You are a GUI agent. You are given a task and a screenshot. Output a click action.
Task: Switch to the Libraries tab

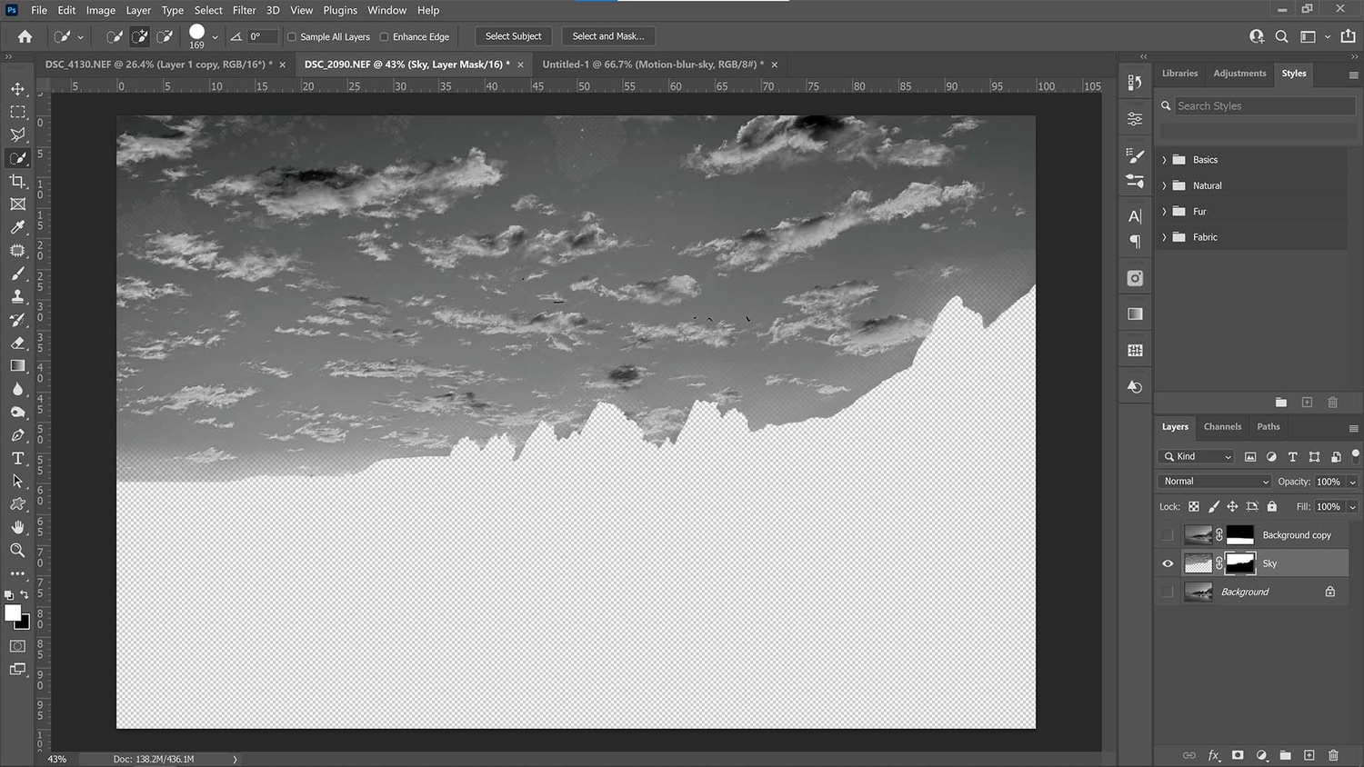1179,74
